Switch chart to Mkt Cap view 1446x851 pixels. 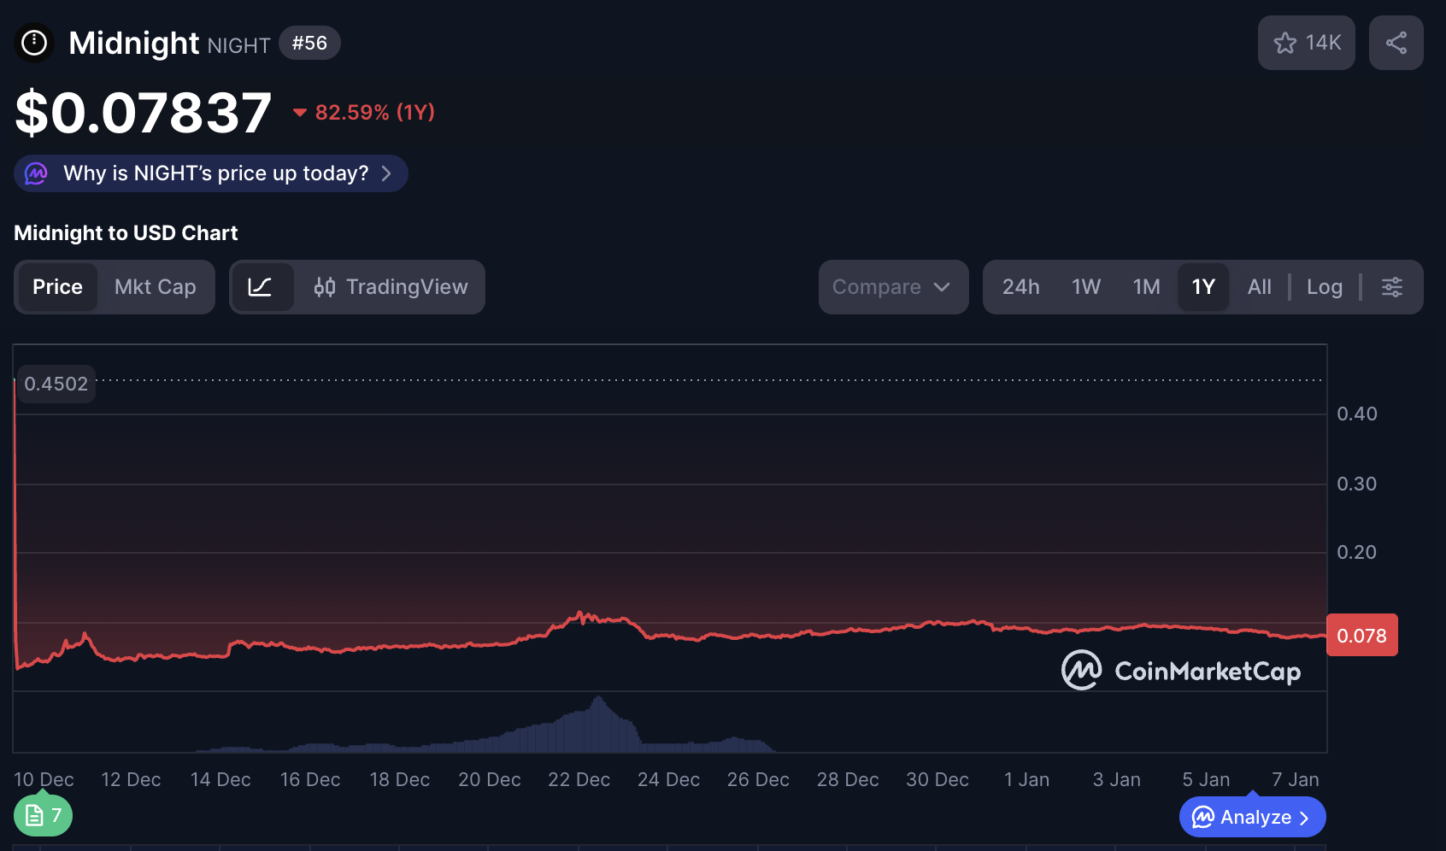click(x=155, y=287)
